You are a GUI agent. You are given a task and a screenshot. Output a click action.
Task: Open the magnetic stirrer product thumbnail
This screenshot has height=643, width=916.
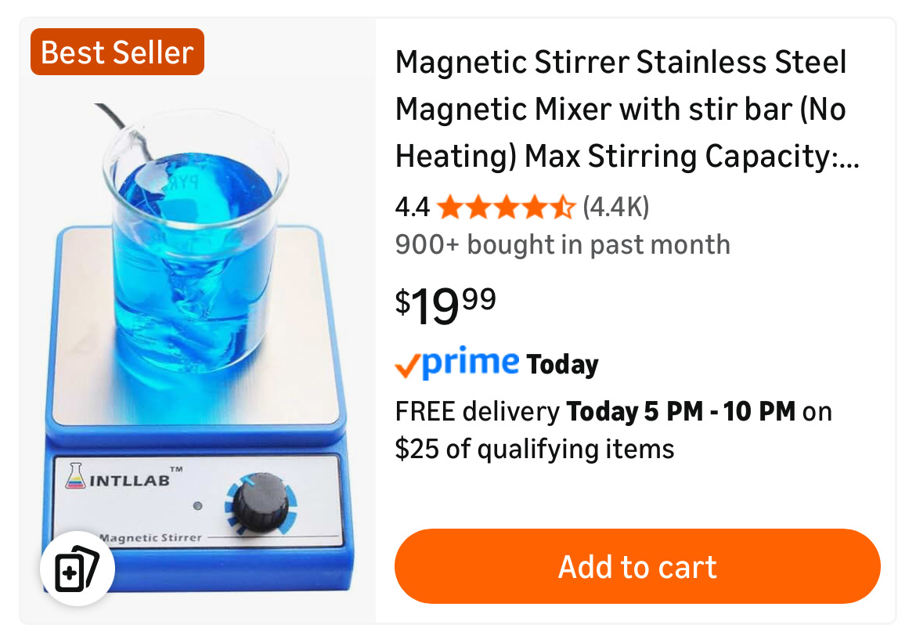point(197,321)
